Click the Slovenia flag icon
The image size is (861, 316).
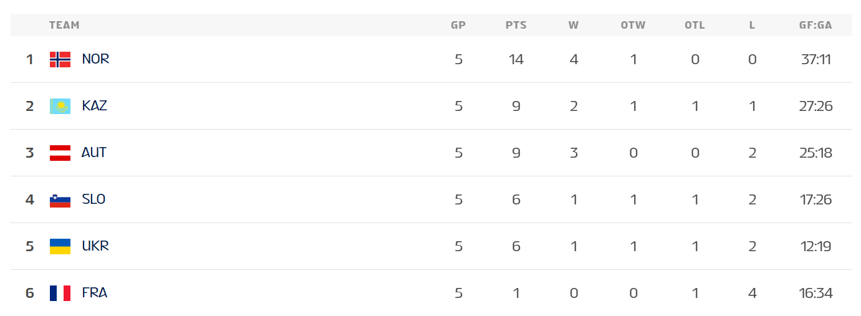click(60, 199)
